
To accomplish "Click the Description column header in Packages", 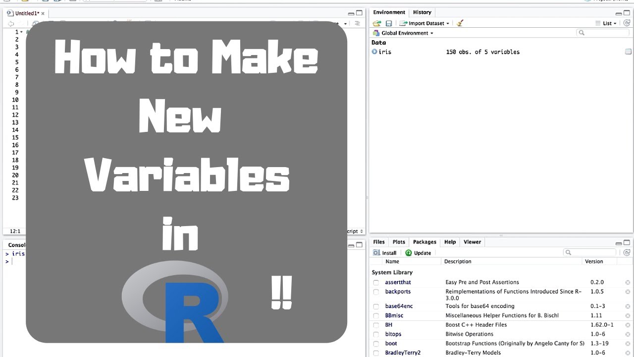I will [x=458, y=261].
